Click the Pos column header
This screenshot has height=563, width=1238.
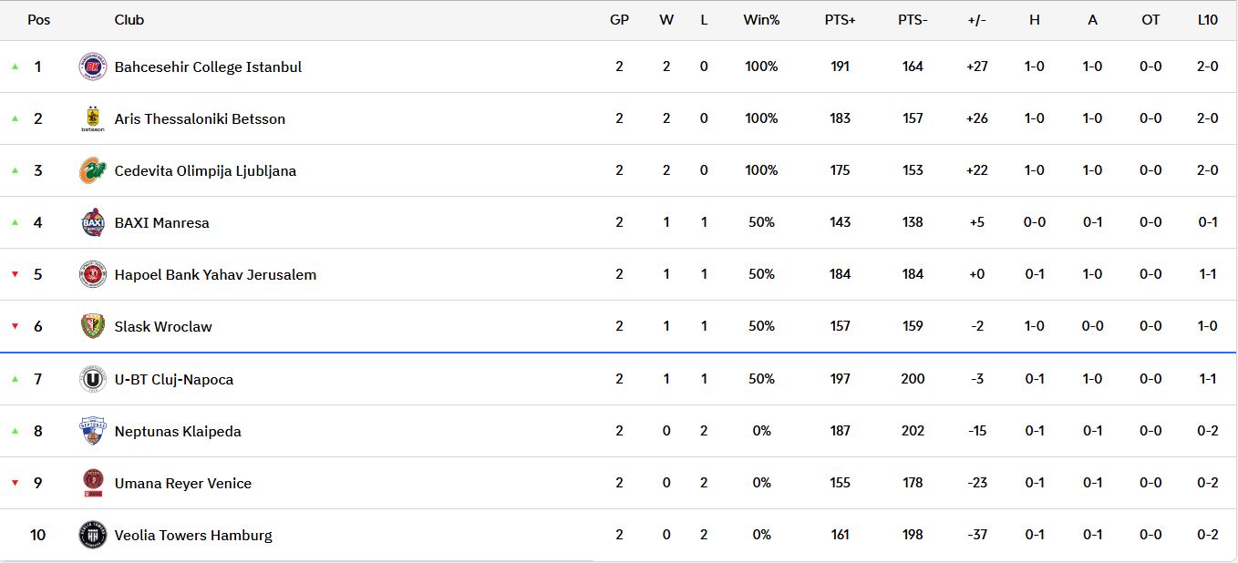pos(39,20)
